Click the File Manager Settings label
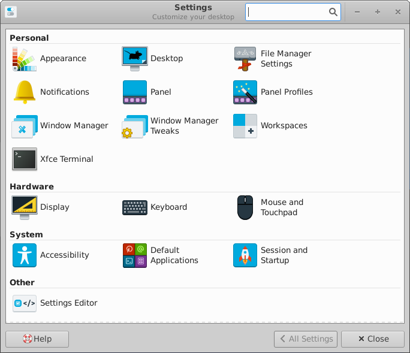410x353 pixels. coord(286,59)
